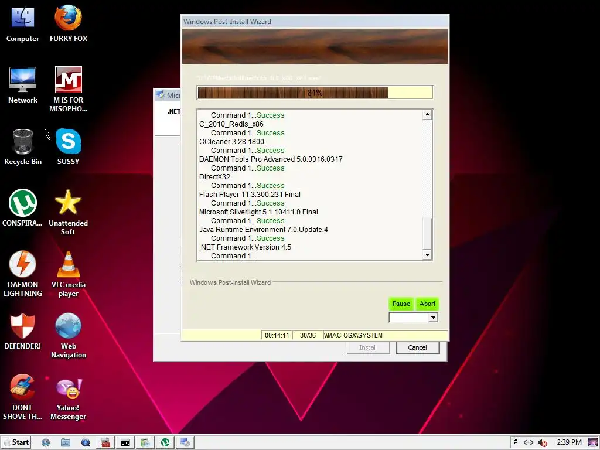This screenshot has height=450, width=600.
Task: Select the DAEMON Tools Pro Advanced log entry
Action: [x=271, y=159]
